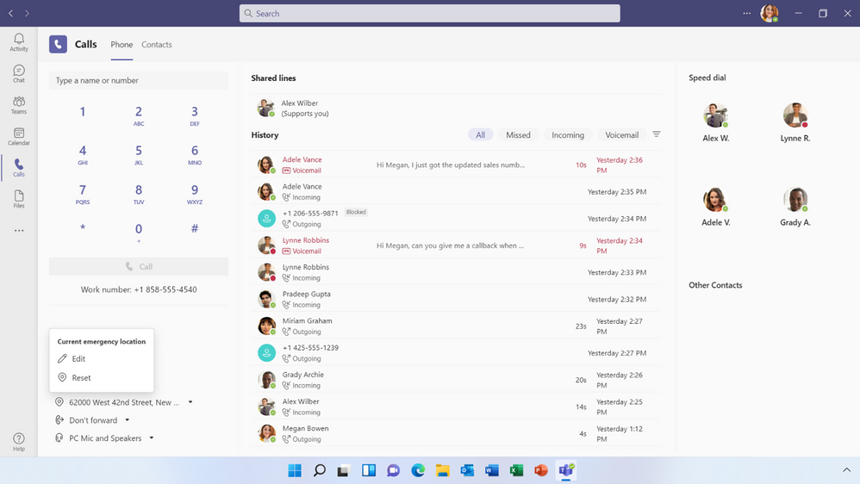
Task: Click the pencil Edit icon
Action: click(x=62, y=358)
